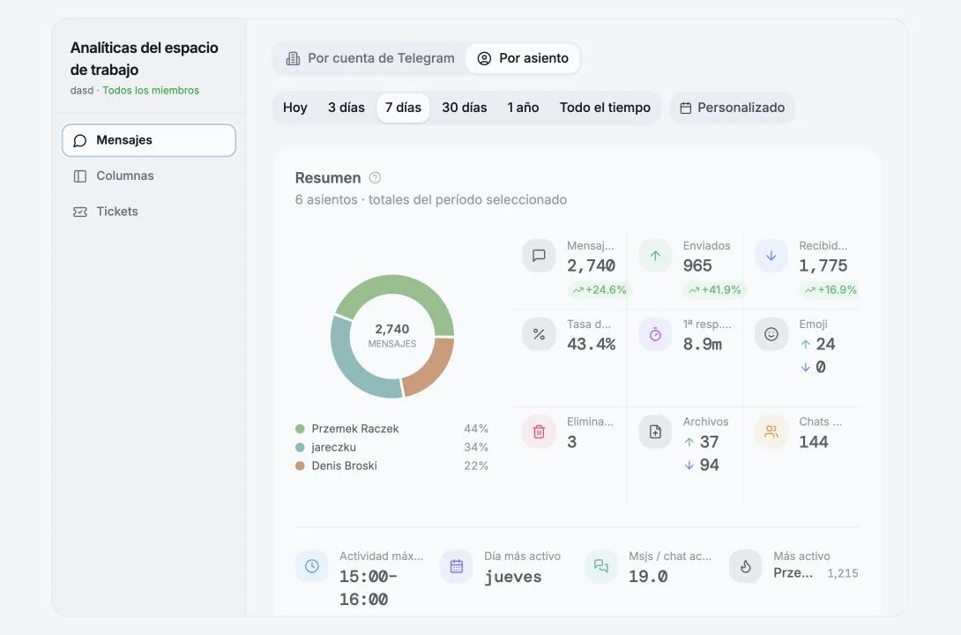Click the clock icon for Actividad máx...
Screen dimensions: 961x635
click(x=312, y=565)
